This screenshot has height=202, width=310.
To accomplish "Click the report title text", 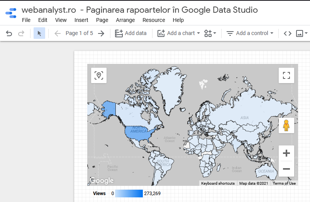I will click(x=140, y=10).
